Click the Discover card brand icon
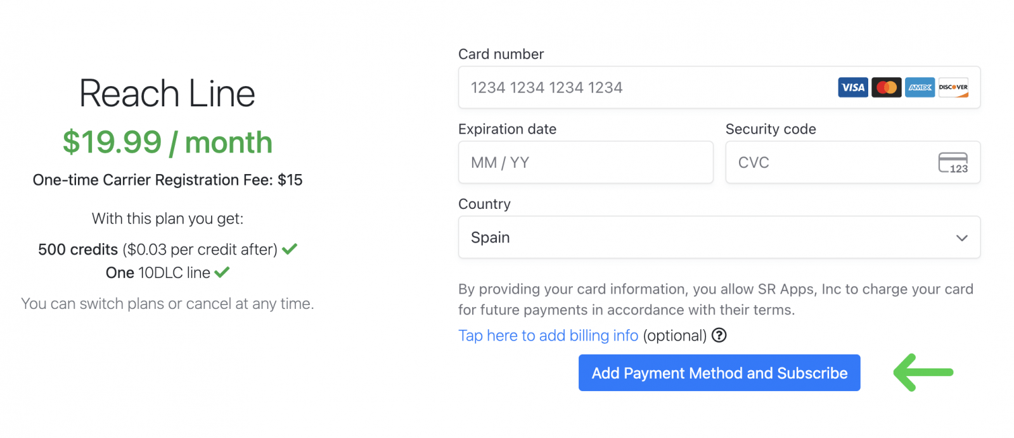 coord(953,87)
